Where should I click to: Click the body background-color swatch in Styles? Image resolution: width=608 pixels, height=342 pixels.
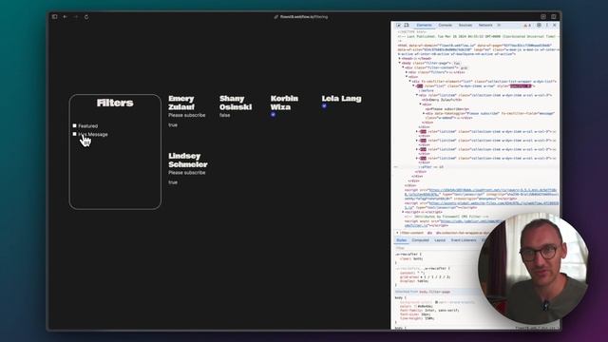pyautogui.click(x=436, y=302)
